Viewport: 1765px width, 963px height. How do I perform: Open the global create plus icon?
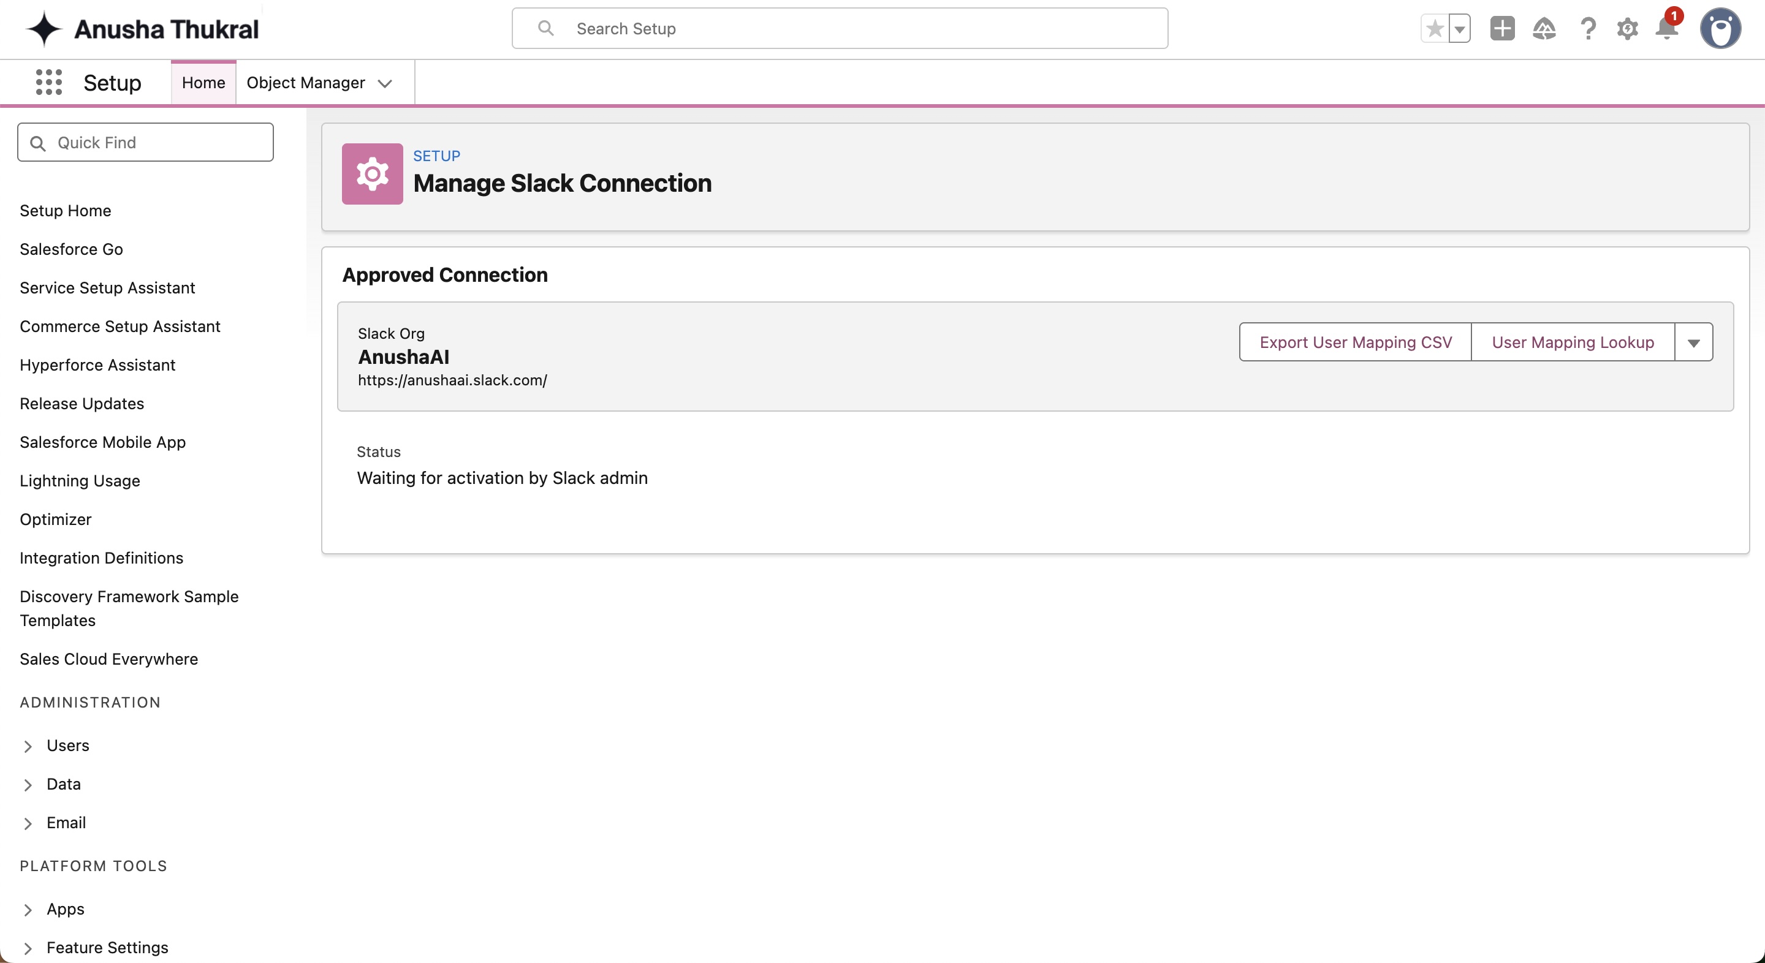coord(1502,29)
